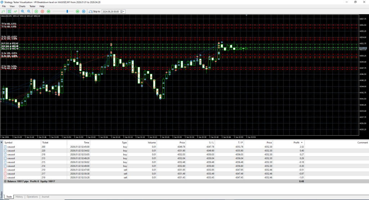
Task: Select the Balance: 10017 pips summary text
Action: [x=18, y=181]
